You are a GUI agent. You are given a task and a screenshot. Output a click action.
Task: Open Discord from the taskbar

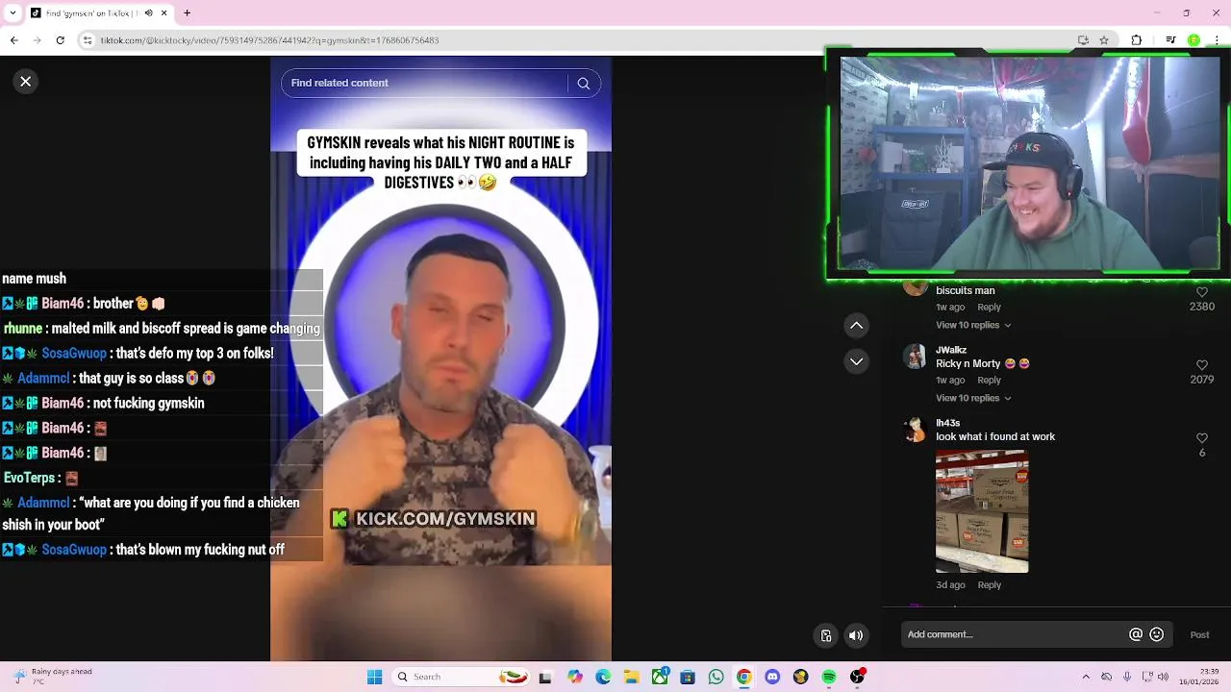pyautogui.click(x=772, y=678)
